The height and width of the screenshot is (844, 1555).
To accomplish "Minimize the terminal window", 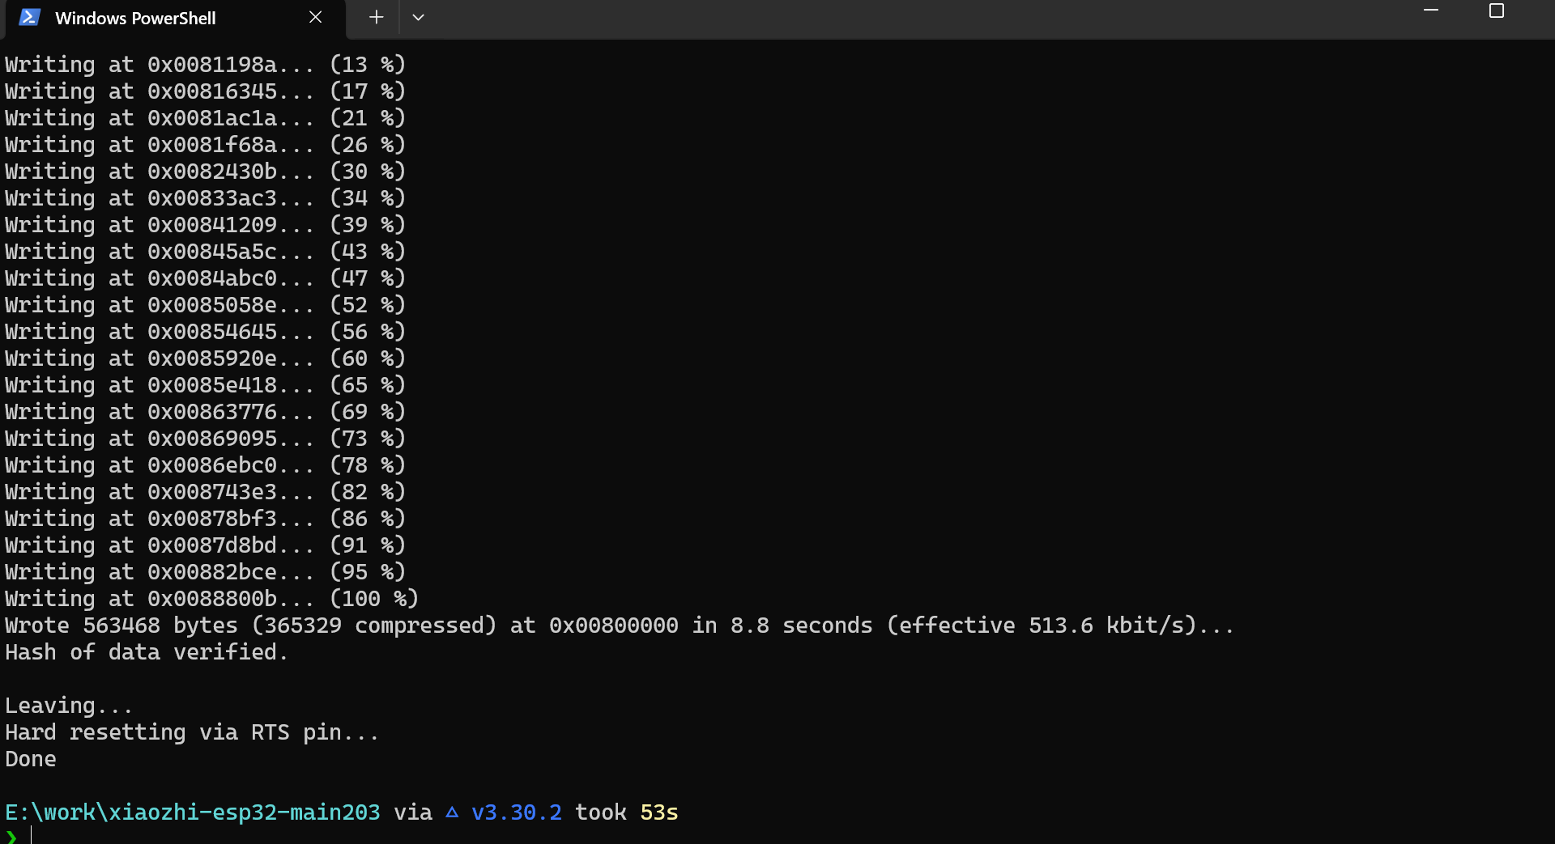I will pos(1431,11).
